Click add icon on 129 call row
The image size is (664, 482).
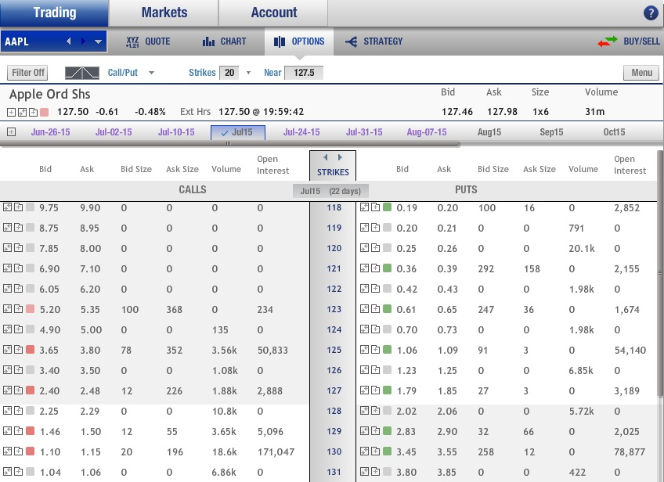[18, 431]
